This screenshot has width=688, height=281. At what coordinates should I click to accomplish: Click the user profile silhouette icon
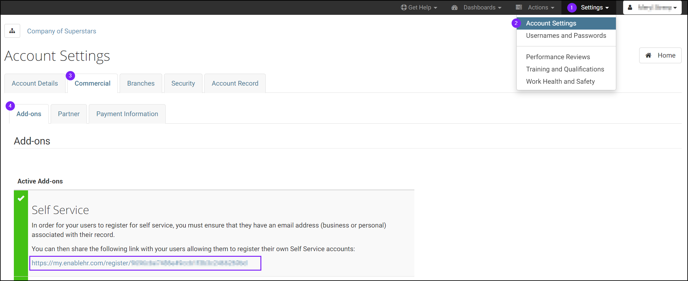tap(630, 8)
